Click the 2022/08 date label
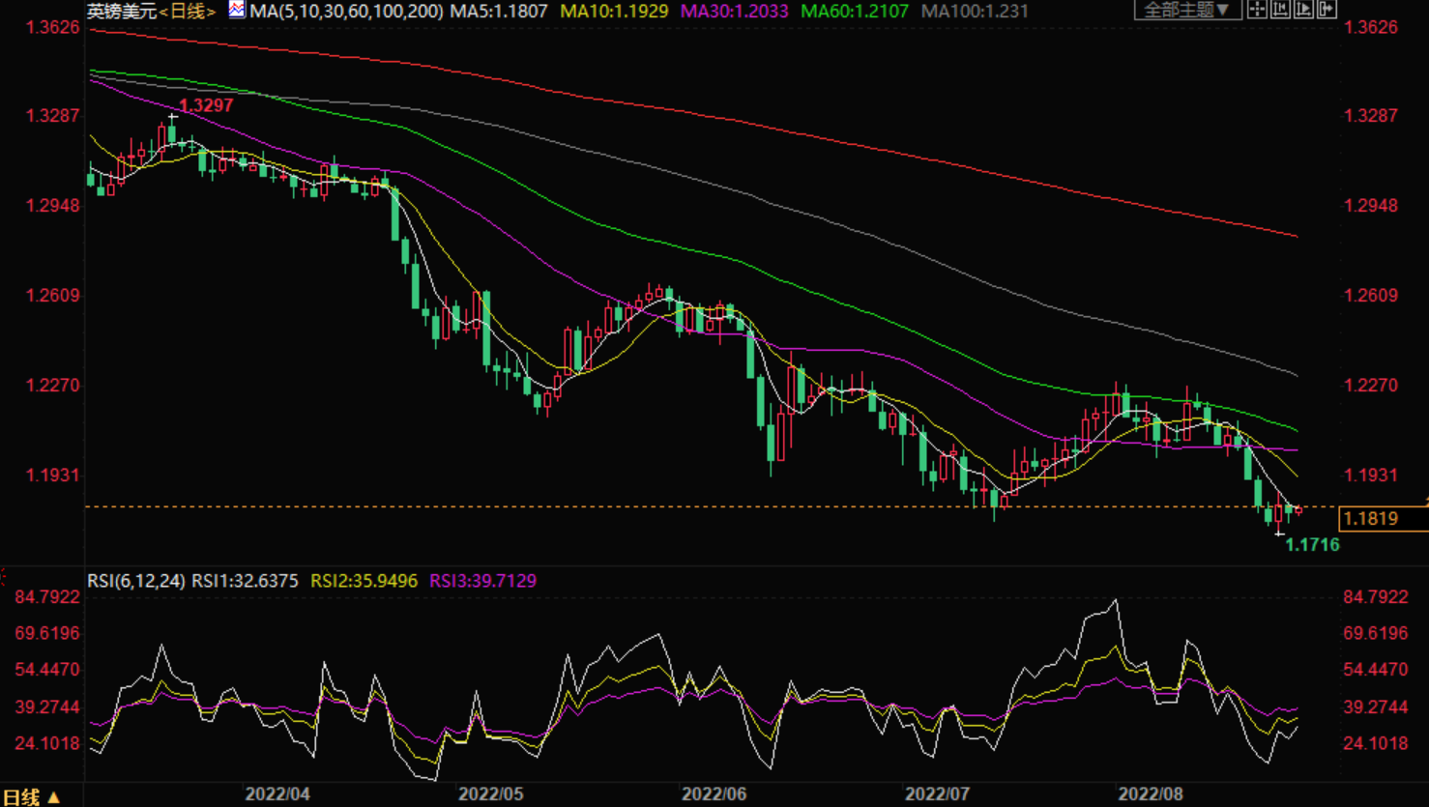The width and height of the screenshot is (1429, 807). [1152, 794]
